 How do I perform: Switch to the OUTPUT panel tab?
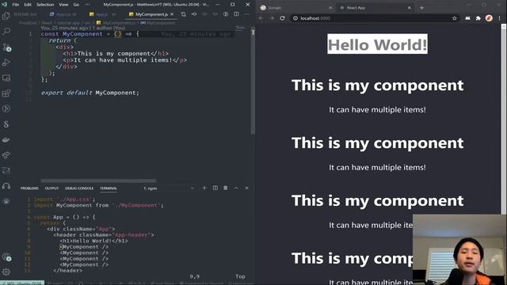click(x=51, y=188)
